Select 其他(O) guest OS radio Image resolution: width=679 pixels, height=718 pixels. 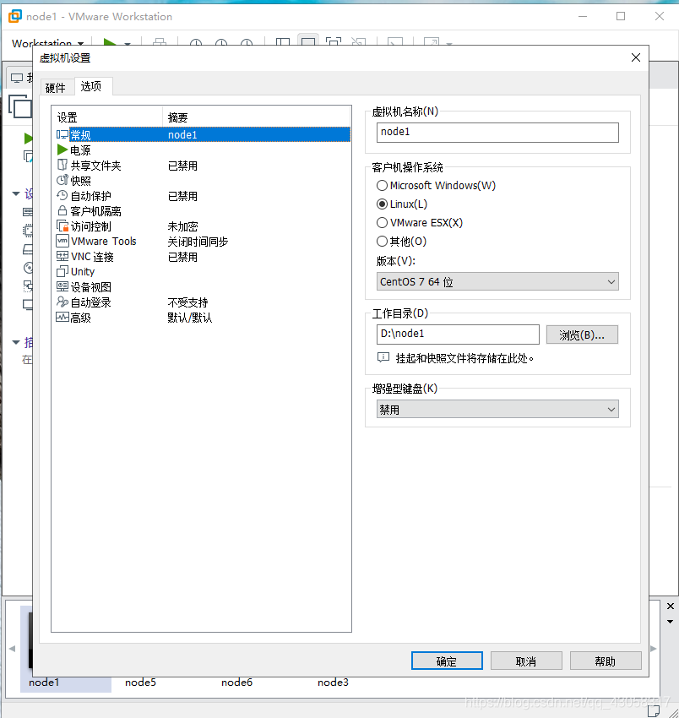coord(382,241)
